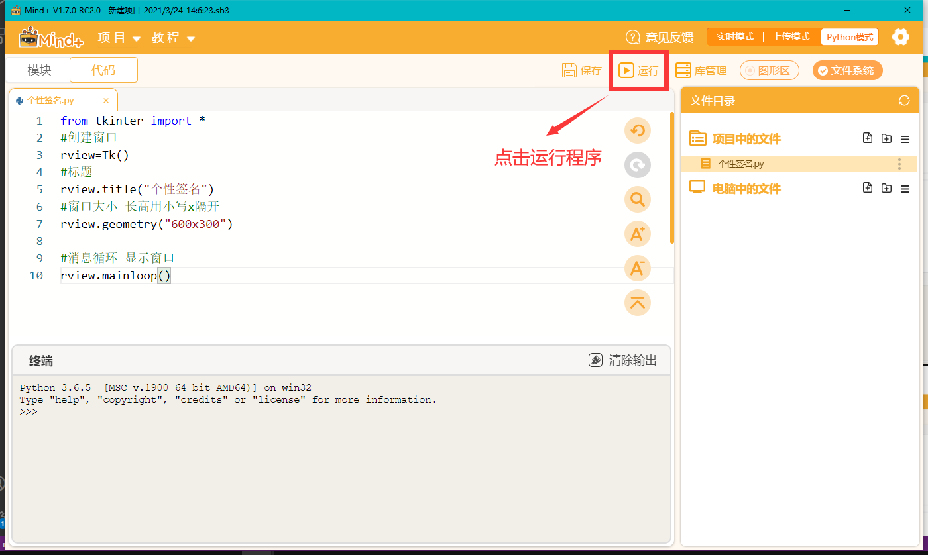Click the search magnifier icon
Image resolution: width=928 pixels, height=555 pixels.
[638, 199]
